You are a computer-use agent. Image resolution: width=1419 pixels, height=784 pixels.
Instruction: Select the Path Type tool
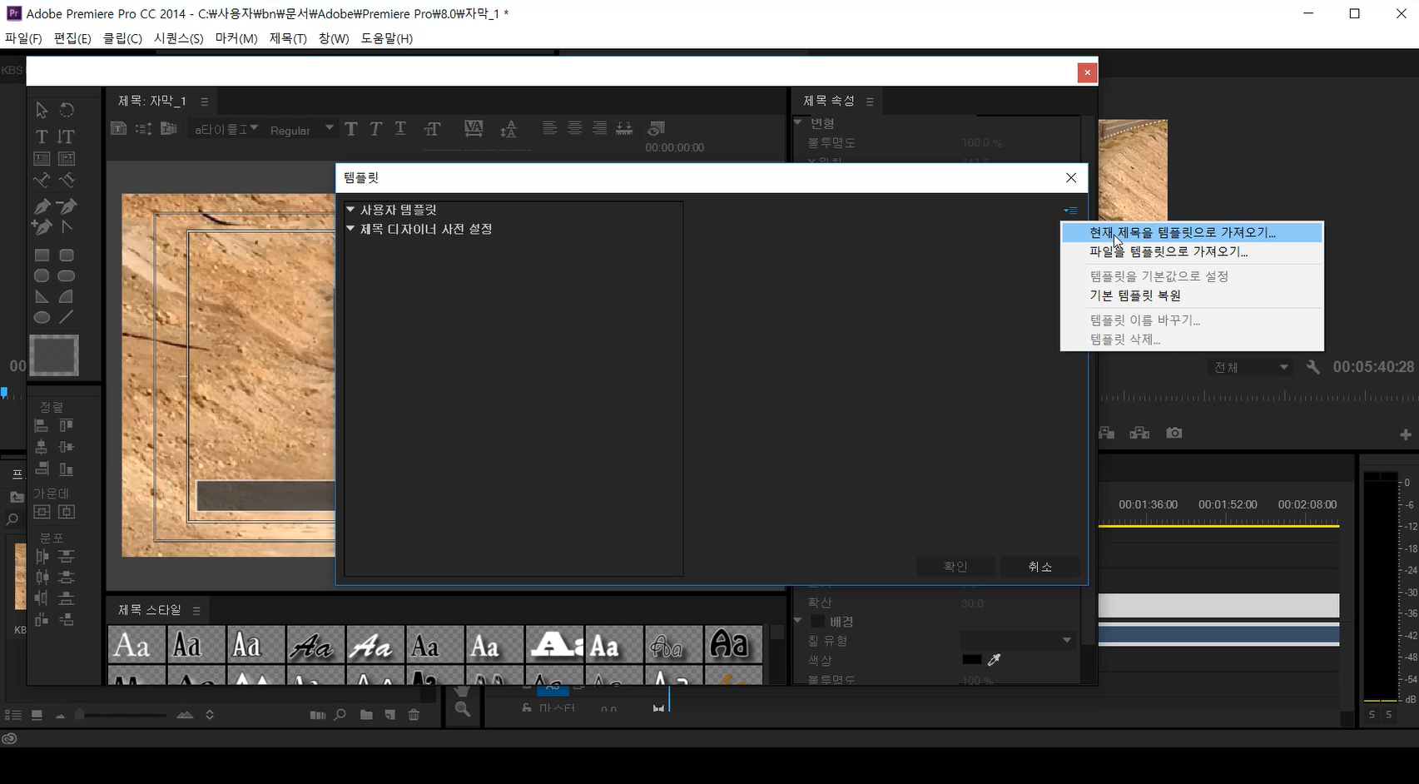[42, 180]
